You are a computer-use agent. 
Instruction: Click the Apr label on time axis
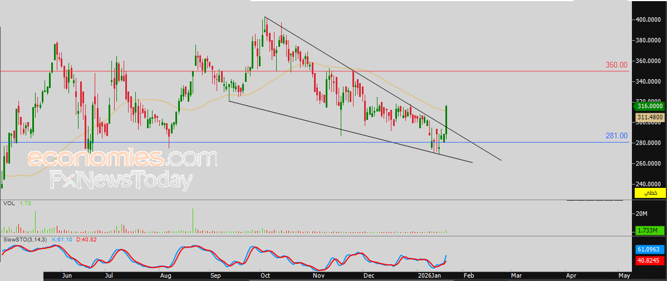tap(571, 276)
